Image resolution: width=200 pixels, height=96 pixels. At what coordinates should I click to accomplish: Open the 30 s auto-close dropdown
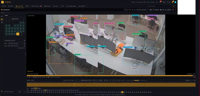point(22,92)
